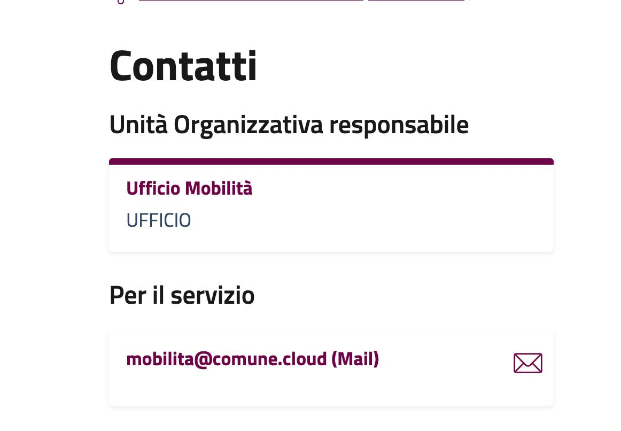Click the word Organizzativa in the subheading
The width and height of the screenshot is (621, 431).
[248, 125]
